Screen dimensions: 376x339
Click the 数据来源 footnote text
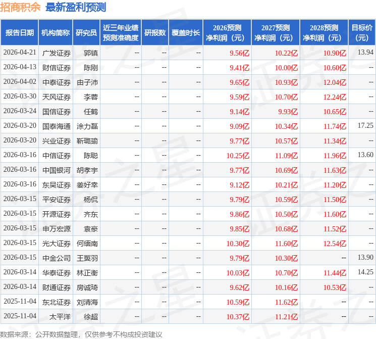pos(81,334)
